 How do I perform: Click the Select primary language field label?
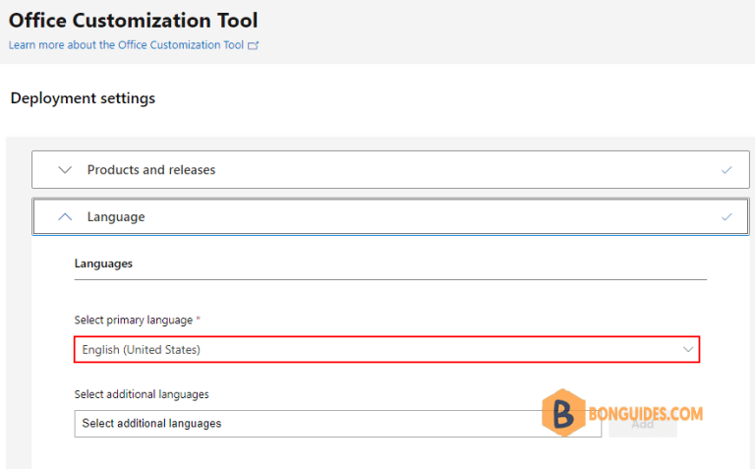[x=133, y=321]
